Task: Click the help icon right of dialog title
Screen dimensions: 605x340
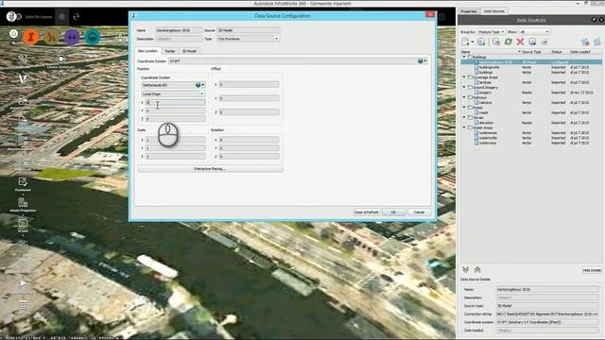Action: (x=441, y=17)
